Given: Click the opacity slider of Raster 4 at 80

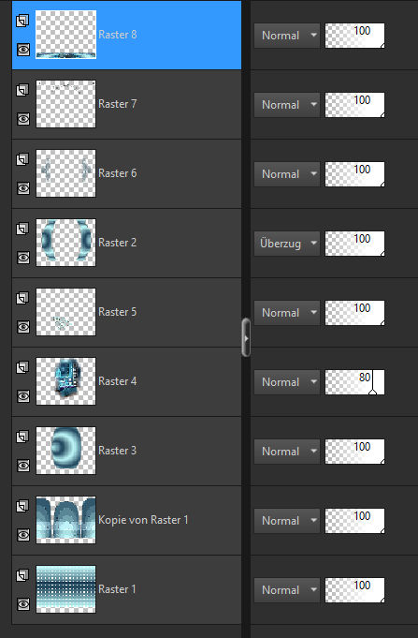Looking at the screenshot, I should pyautogui.click(x=354, y=382).
